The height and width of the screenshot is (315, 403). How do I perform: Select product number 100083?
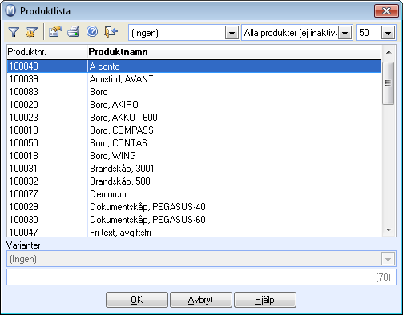[x=23, y=92]
